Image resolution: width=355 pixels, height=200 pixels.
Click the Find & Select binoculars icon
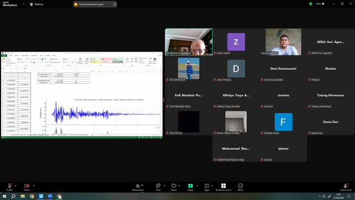point(155,61)
